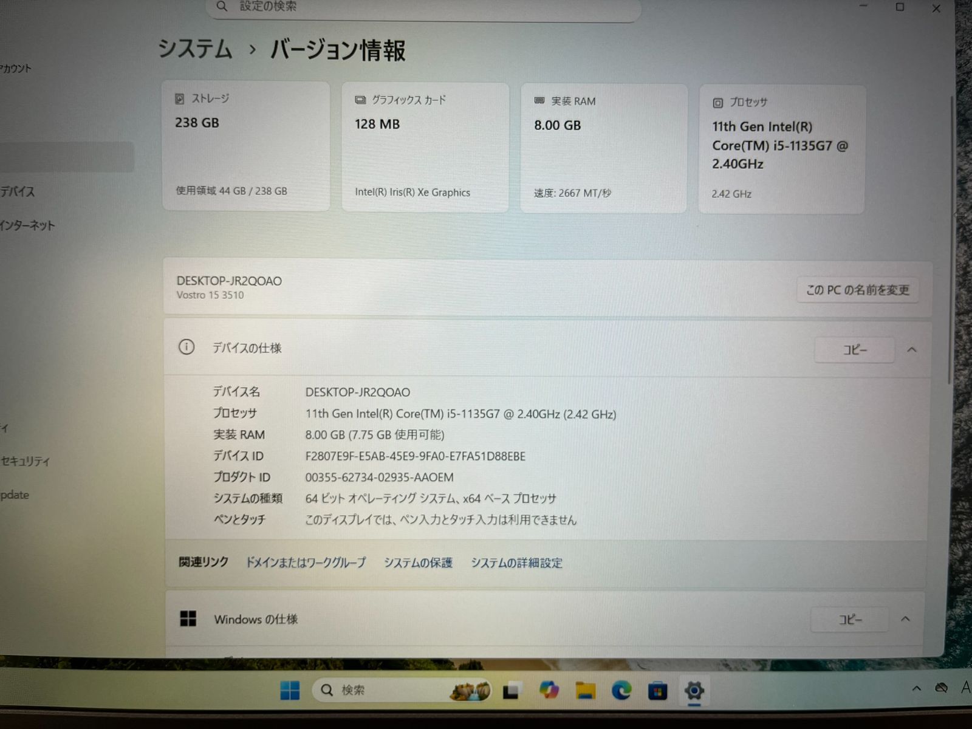Open the プロセッサ i5-1135G7 card
Image resolution: width=972 pixels, height=729 pixels.
pos(782,150)
